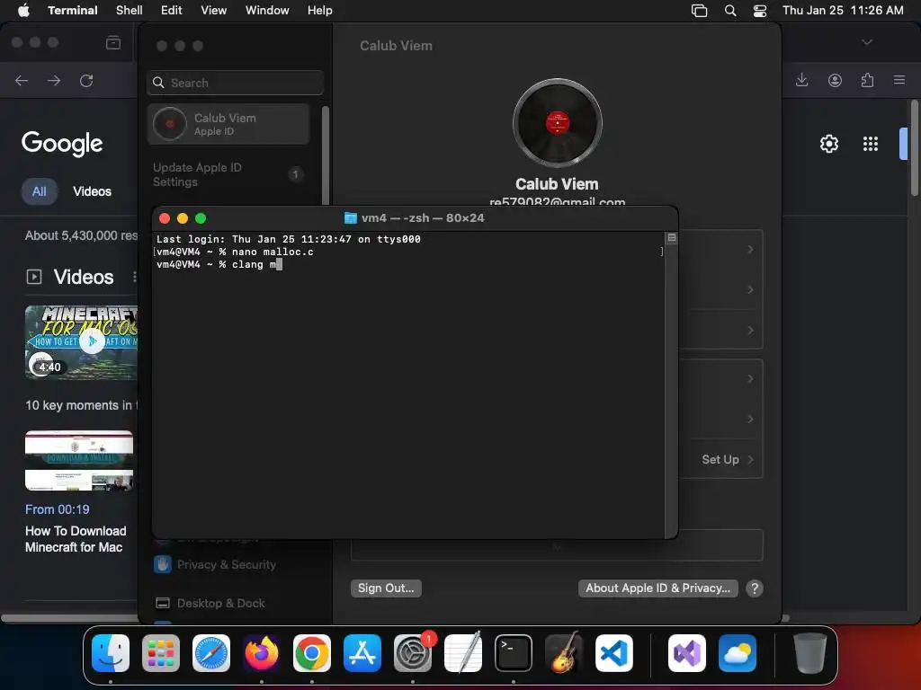
Task: Open the Shell menu
Action: pyautogui.click(x=130, y=10)
